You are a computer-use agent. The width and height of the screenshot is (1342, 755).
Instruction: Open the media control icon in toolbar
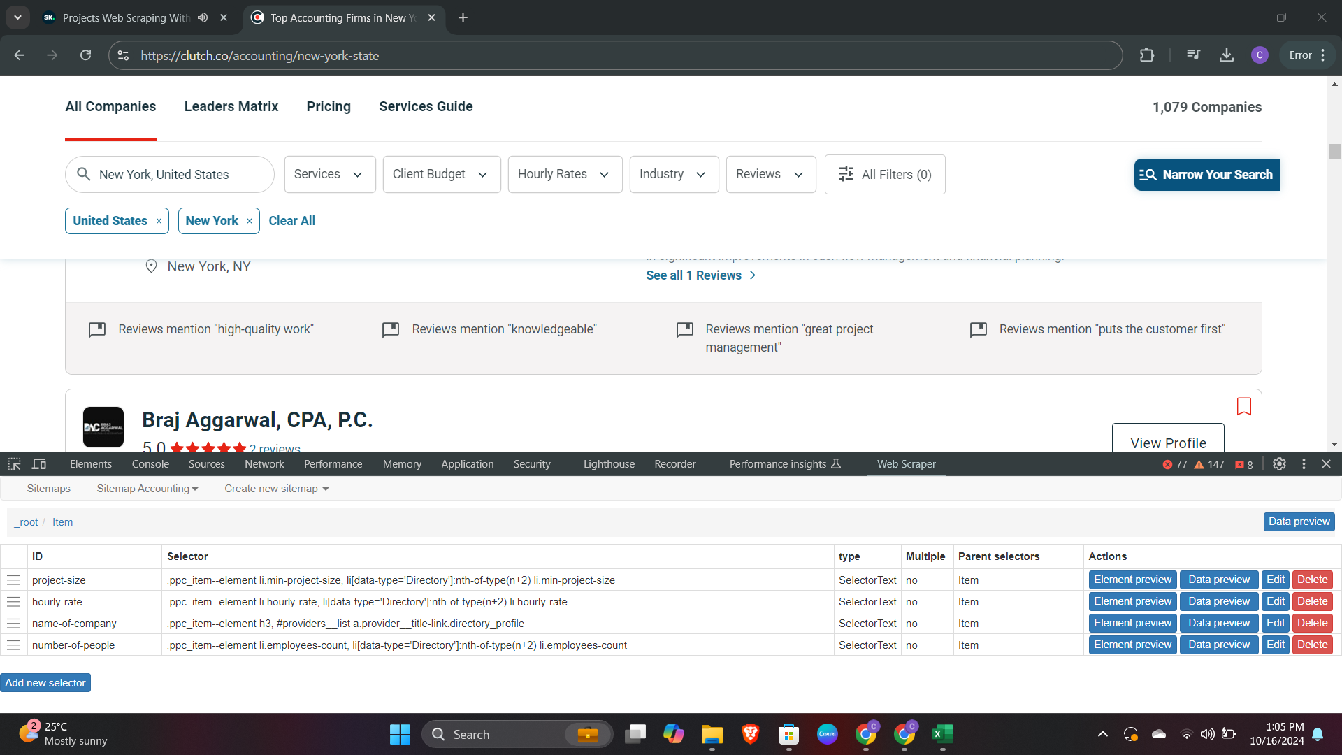[x=1194, y=55]
